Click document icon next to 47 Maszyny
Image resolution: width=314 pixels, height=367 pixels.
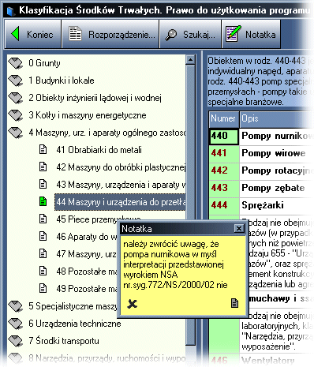point(43,254)
